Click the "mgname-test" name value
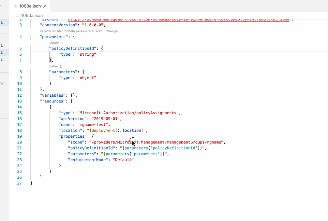Viewport: 328px width, 221px height. 93,124
